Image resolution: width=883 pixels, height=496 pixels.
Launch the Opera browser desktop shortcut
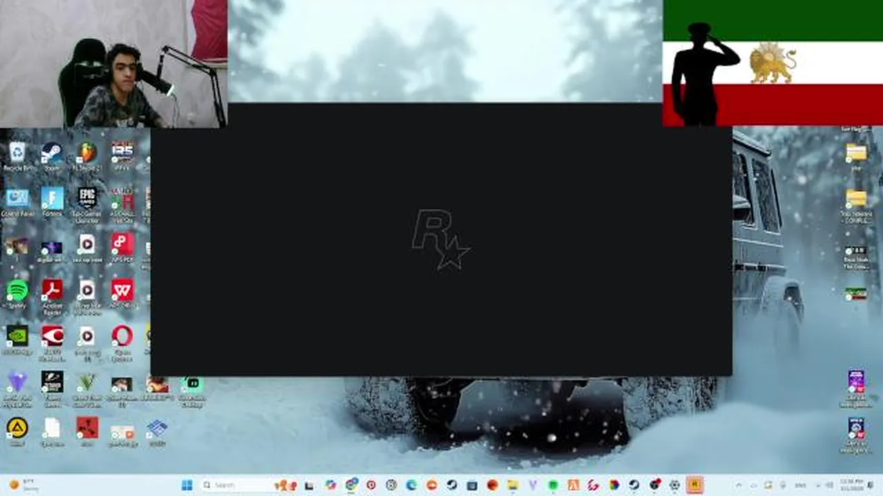122,342
